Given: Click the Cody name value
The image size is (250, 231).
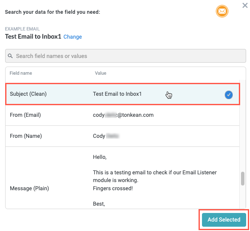Looking at the screenshot, I should coord(106,136).
